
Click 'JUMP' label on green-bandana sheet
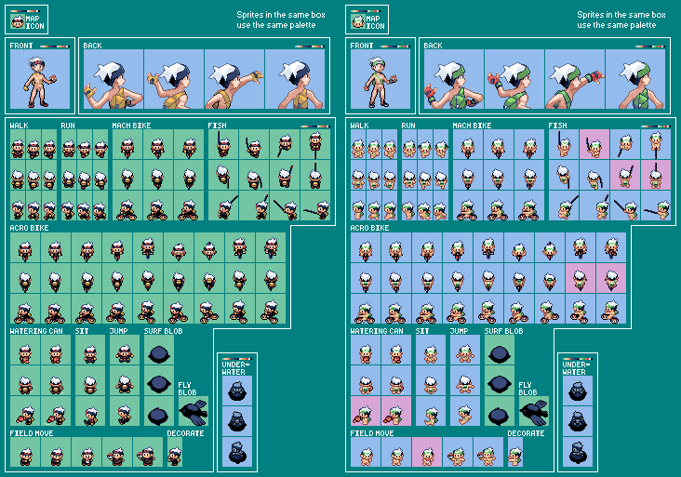pyautogui.click(x=459, y=331)
